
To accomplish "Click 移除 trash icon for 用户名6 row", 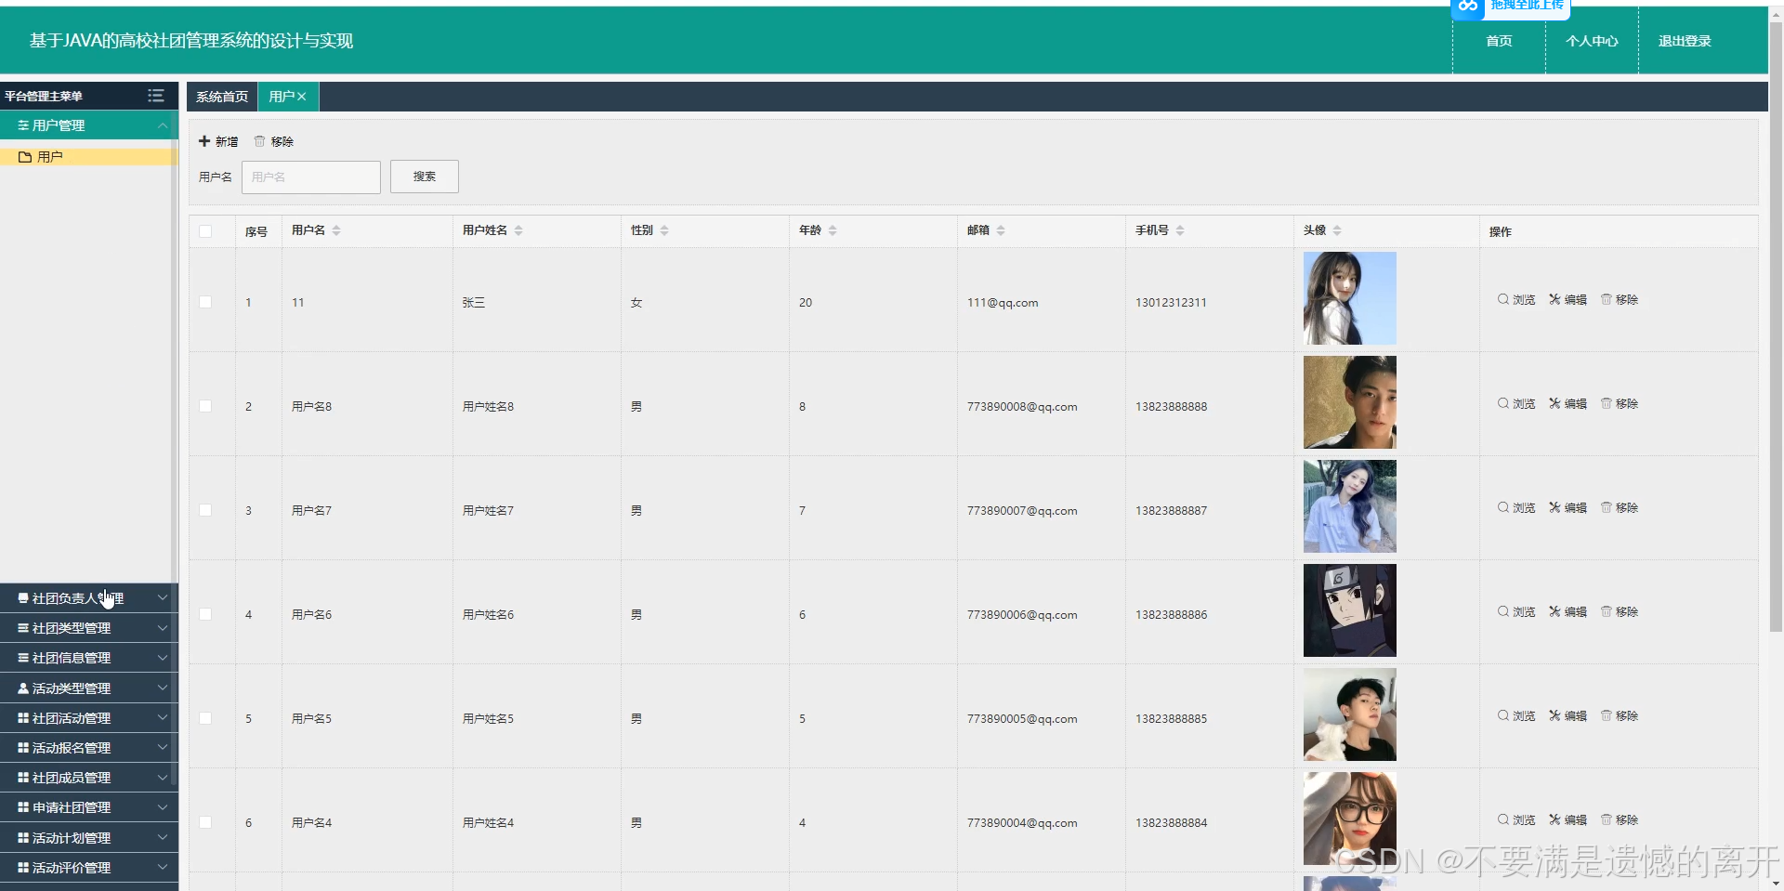I will click(1606, 611).
